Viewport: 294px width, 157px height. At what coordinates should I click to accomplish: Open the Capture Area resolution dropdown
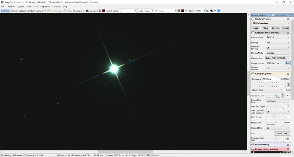click(283, 58)
